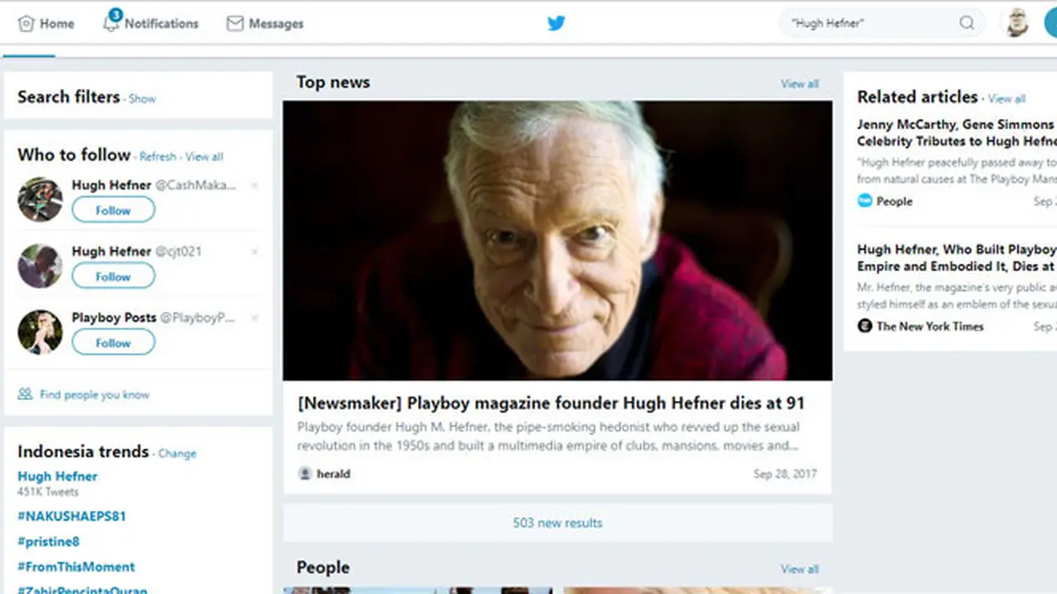Click The New York Times source name
Image resolution: width=1057 pixels, height=594 pixels.
click(x=930, y=327)
